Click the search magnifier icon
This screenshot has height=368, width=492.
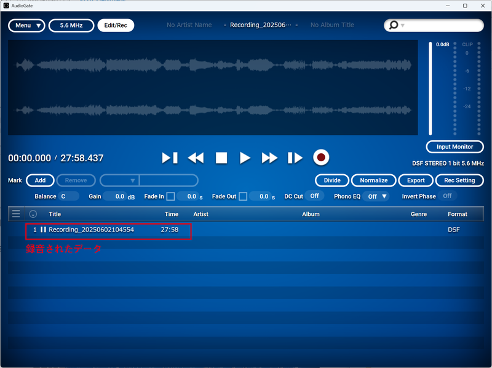coord(392,25)
